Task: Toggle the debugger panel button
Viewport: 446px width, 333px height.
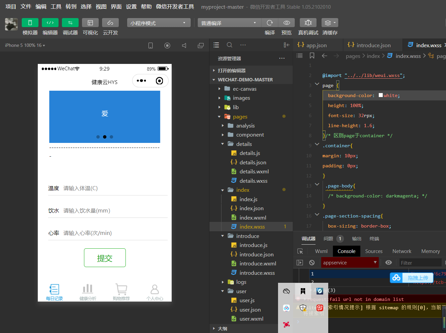Action: pyautogui.click(x=70, y=22)
